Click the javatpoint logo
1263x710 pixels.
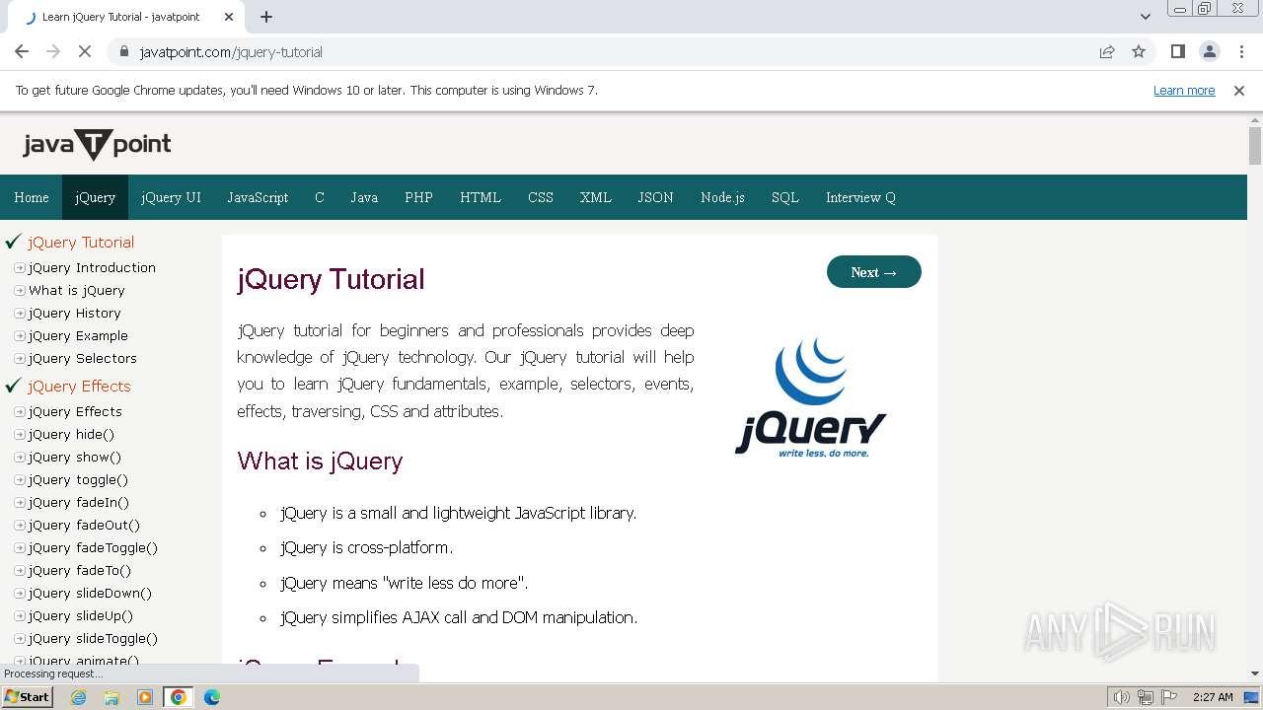(x=97, y=145)
